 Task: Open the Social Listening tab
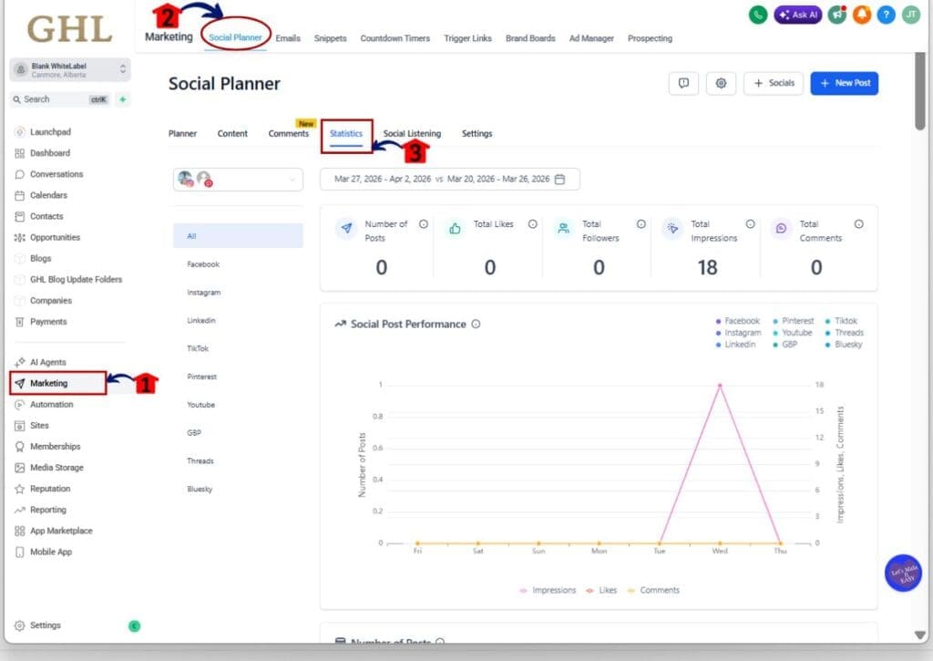411,133
